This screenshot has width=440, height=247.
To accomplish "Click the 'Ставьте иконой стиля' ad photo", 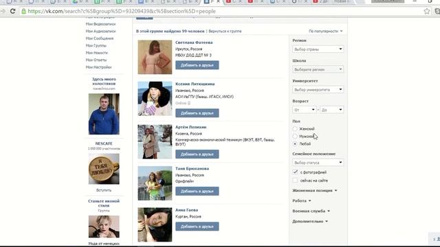I will click(104, 226).
